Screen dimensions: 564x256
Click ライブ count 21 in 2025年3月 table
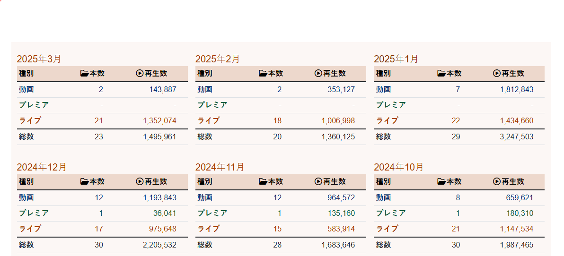click(99, 120)
